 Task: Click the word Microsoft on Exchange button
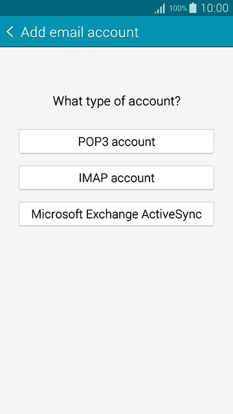57,214
